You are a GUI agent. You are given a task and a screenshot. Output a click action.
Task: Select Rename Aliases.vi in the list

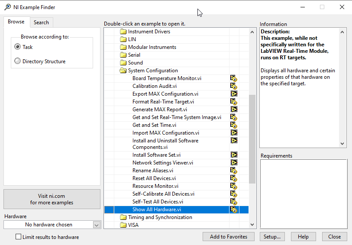(153, 171)
